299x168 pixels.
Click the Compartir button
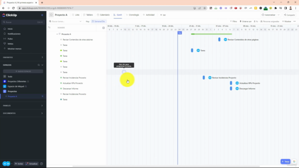point(289,15)
